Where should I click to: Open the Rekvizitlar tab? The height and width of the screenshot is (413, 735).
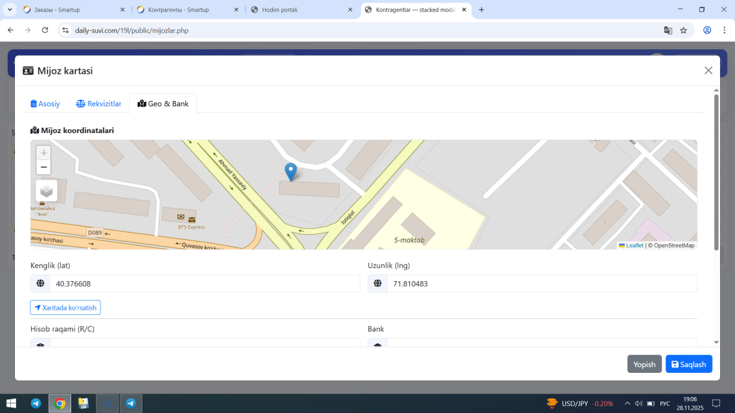point(99,104)
